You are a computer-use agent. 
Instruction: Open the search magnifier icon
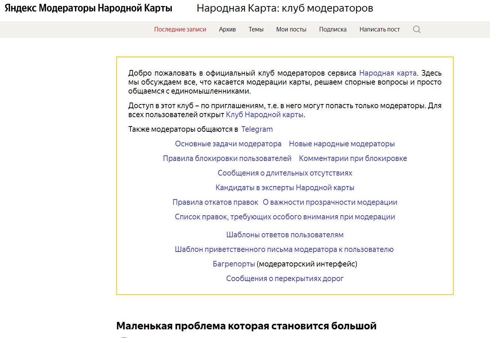click(417, 29)
